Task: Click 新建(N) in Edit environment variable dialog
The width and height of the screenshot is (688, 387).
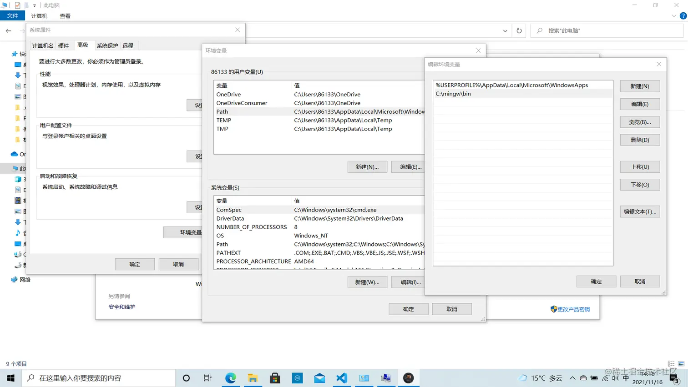Action: [640, 86]
